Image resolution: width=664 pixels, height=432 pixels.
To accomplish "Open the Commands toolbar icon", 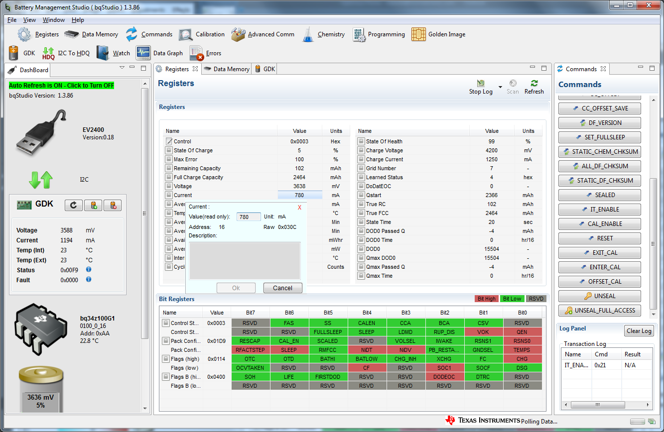I will [132, 34].
